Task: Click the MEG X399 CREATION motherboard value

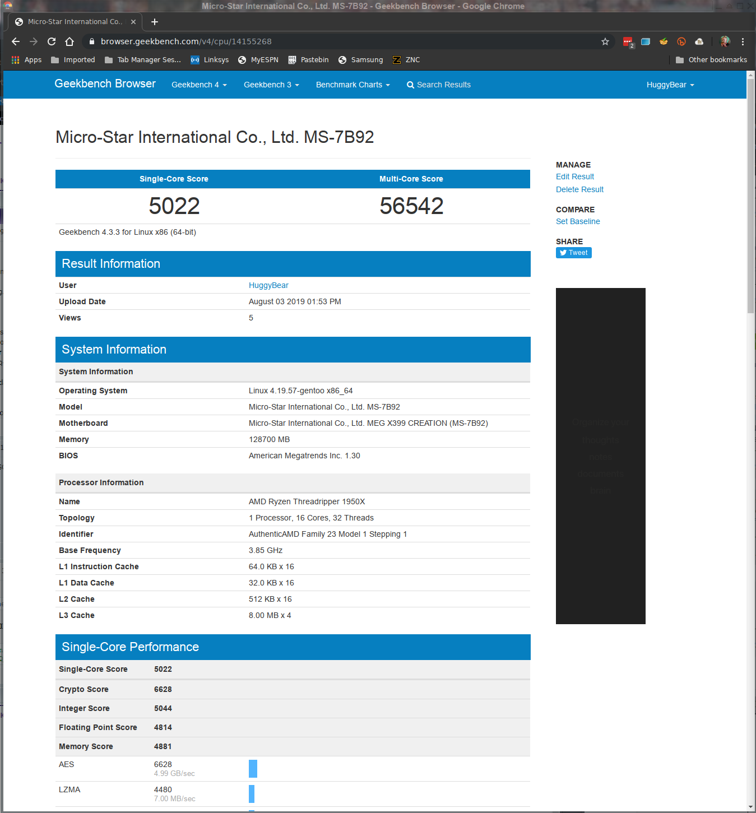Action: click(x=368, y=423)
